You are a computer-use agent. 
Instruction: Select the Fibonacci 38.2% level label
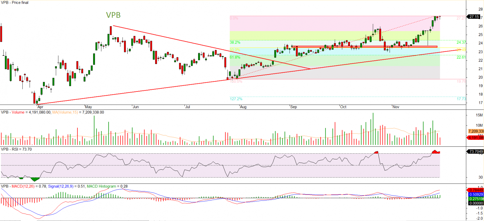point(235,43)
